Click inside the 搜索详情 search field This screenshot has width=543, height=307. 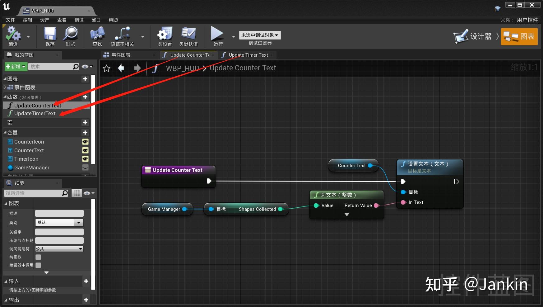[34, 193]
